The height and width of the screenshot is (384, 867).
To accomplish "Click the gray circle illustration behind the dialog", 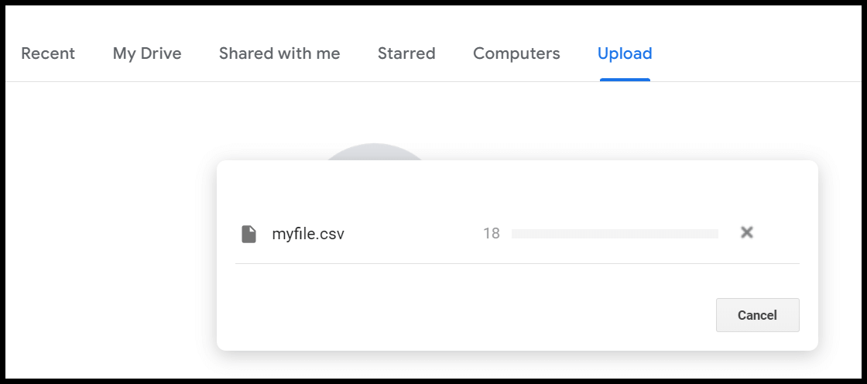I will [x=374, y=153].
